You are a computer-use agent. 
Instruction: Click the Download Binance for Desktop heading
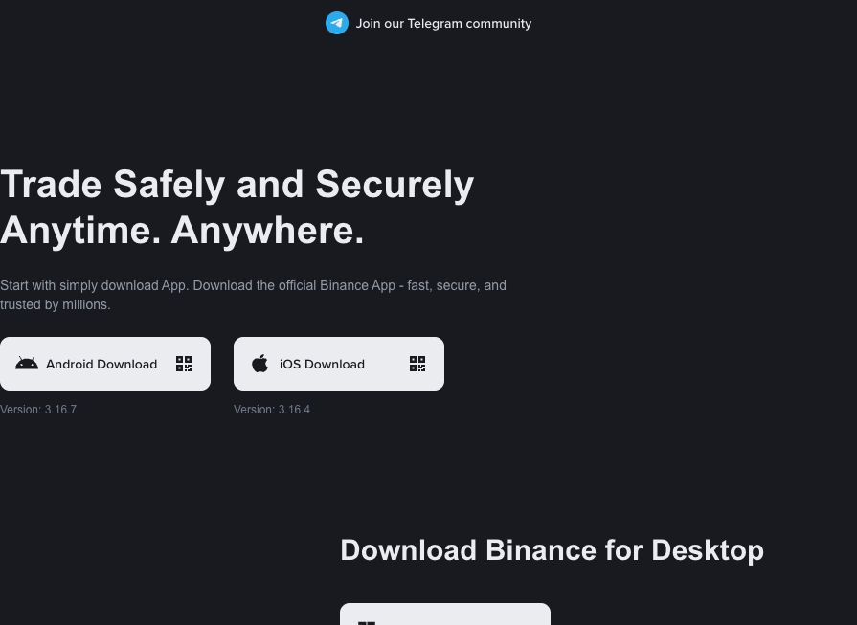(552, 550)
